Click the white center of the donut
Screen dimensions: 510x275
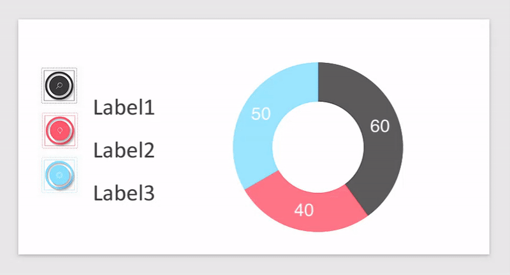point(318,147)
